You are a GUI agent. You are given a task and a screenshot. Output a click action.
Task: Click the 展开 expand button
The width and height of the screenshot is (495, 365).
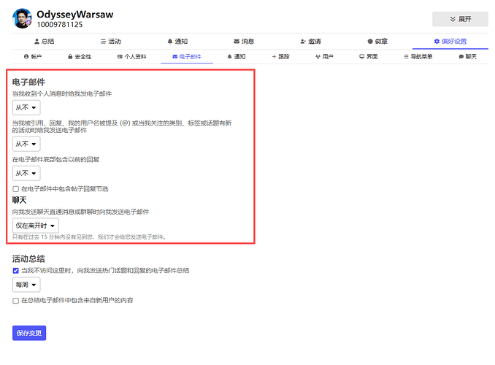tap(460, 19)
